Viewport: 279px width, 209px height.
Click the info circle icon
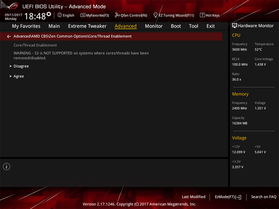(7, 166)
